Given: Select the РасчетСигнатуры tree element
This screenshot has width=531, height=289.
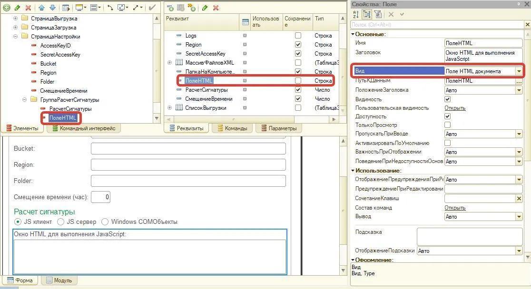Looking at the screenshot, I should coord(70,109).
